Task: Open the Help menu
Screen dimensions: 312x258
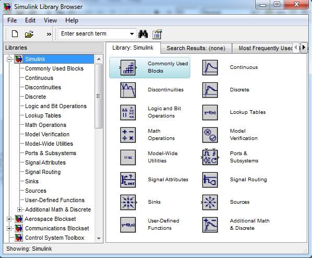Action: click(72, 20)
